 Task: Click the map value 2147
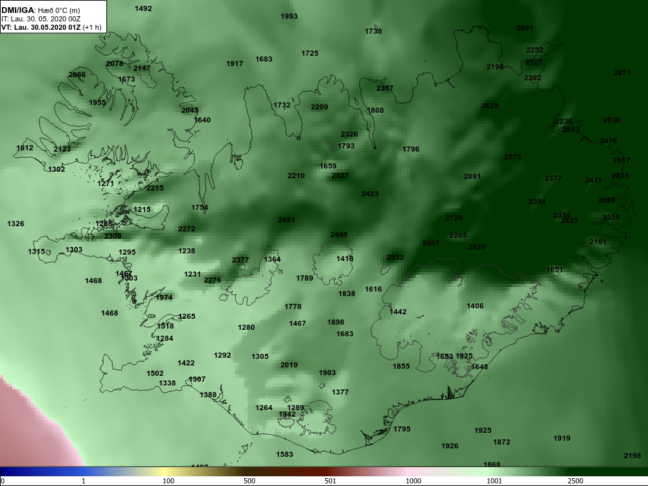(x=142, y=68)
